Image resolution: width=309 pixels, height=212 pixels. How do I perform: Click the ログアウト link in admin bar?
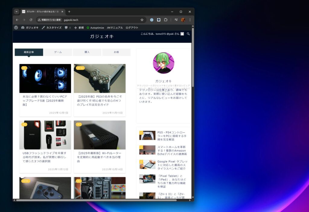tap(132, 27)
